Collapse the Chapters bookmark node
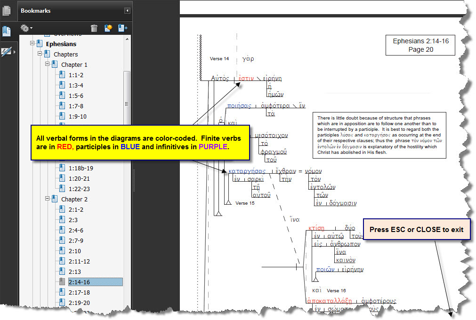 40,54
